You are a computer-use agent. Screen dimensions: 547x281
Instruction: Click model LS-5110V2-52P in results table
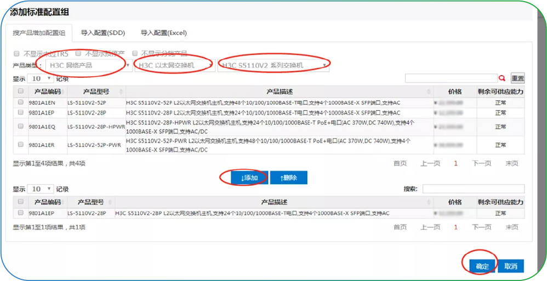(87, 102)
